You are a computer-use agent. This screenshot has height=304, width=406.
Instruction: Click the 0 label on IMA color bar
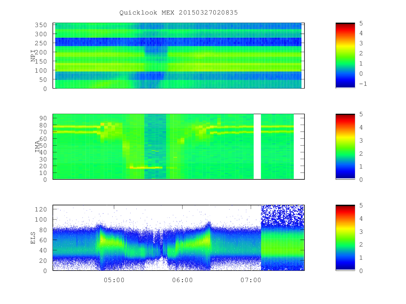[361, 179]
